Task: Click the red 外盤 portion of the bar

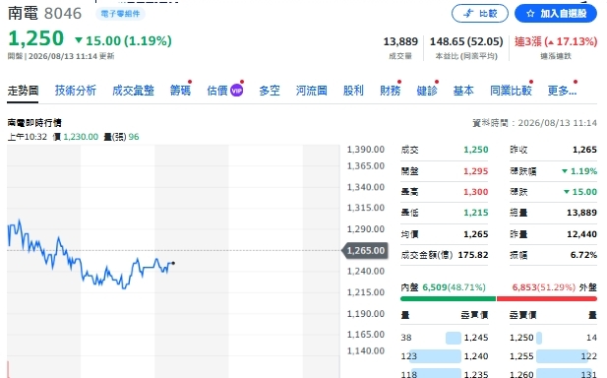Action: 547,298
